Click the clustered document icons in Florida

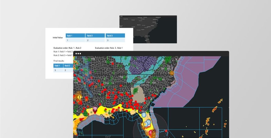pyautogui.click(x=148, y=122)
